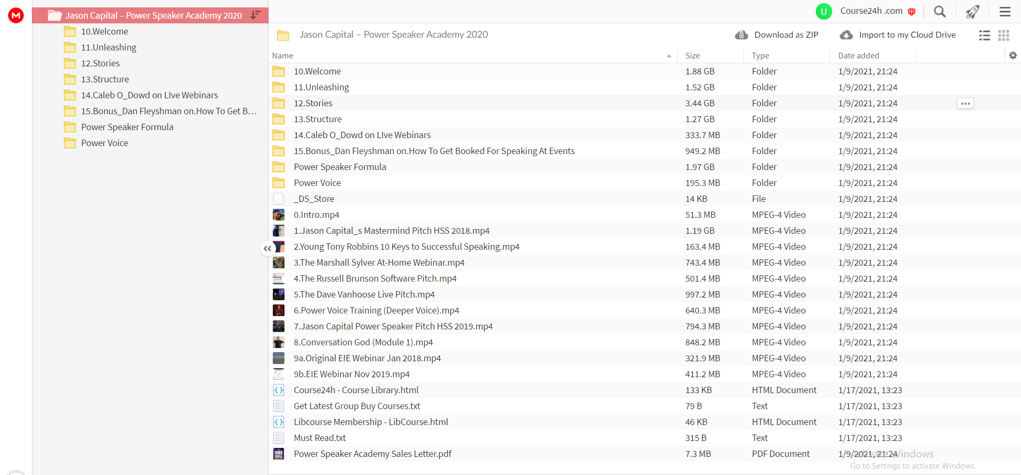This screenshot has height=475, width=1021.
Task: Collapse the left tree panel
Action: coord(267,248)
